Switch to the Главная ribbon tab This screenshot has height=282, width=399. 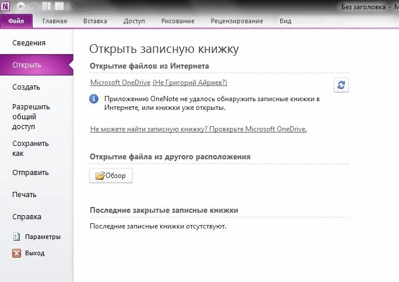tap(55, 21)
